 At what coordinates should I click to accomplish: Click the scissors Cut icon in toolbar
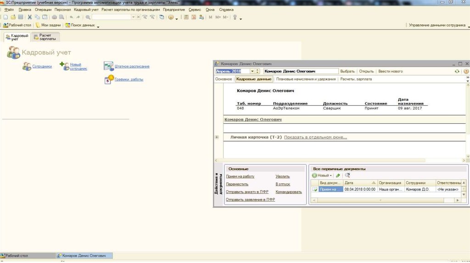point(30,17)
